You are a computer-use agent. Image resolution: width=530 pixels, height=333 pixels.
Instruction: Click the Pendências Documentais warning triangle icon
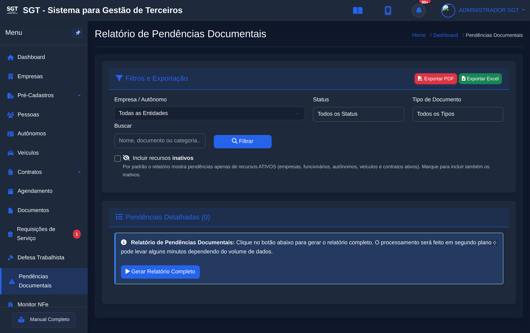[12, 281]
